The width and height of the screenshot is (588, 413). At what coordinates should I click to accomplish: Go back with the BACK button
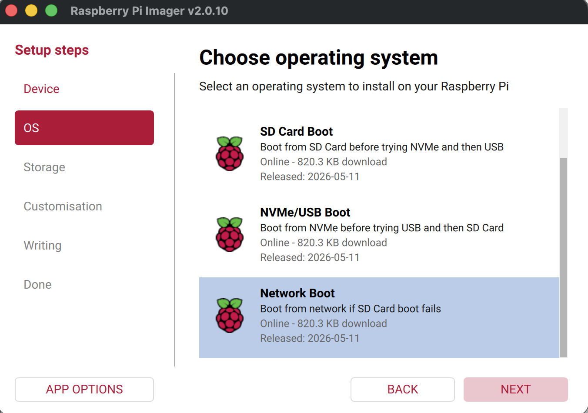tap(403, 390)
